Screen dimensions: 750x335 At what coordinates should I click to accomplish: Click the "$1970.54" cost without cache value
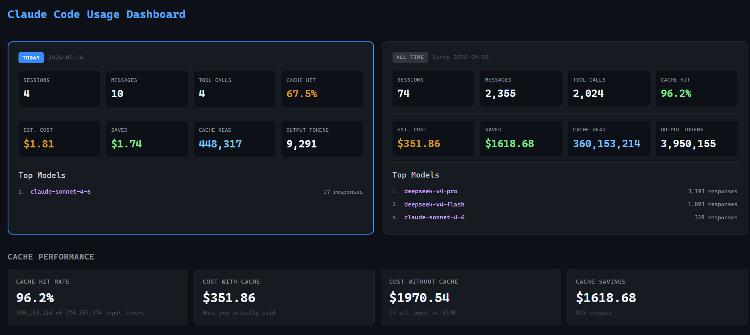tap(419, 298)
